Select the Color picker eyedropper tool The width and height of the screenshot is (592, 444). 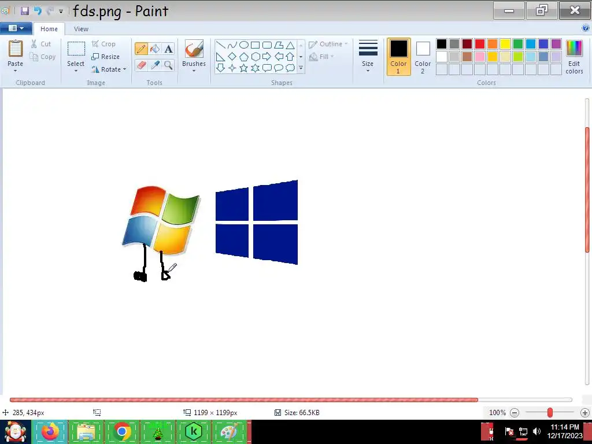(x=155, y=65)
